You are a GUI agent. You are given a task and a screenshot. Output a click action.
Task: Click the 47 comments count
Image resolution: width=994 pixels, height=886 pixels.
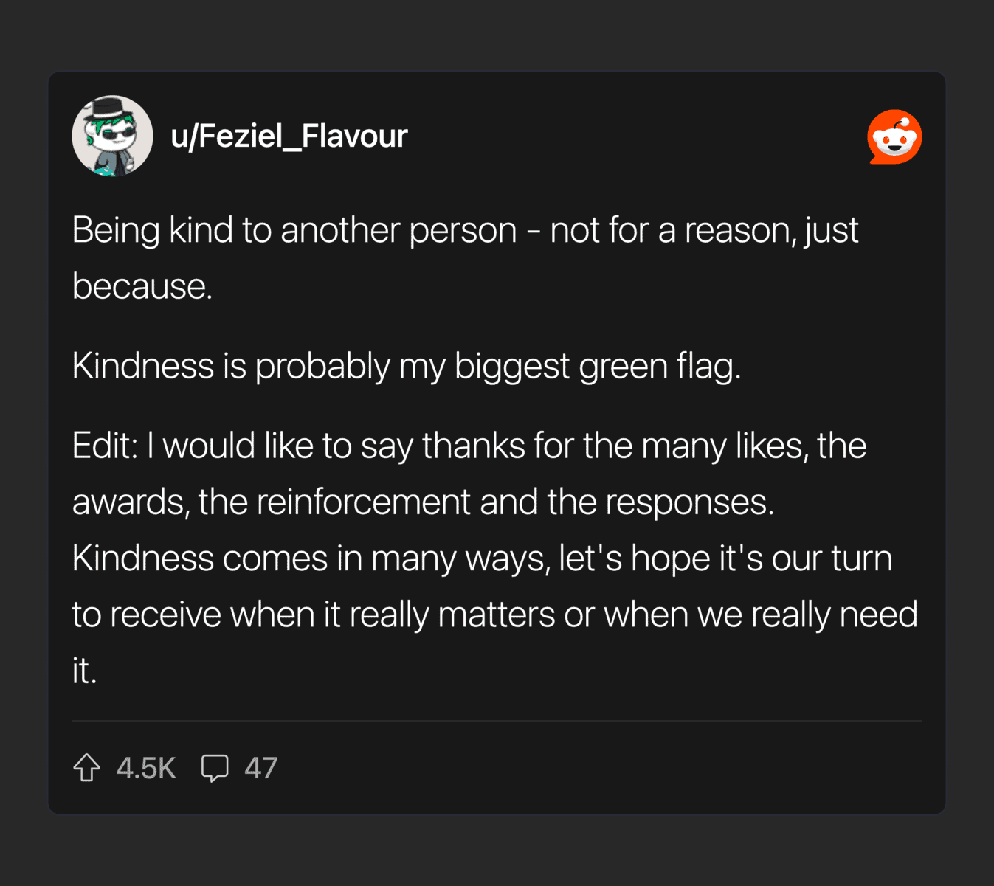click(x=260, y=768)
